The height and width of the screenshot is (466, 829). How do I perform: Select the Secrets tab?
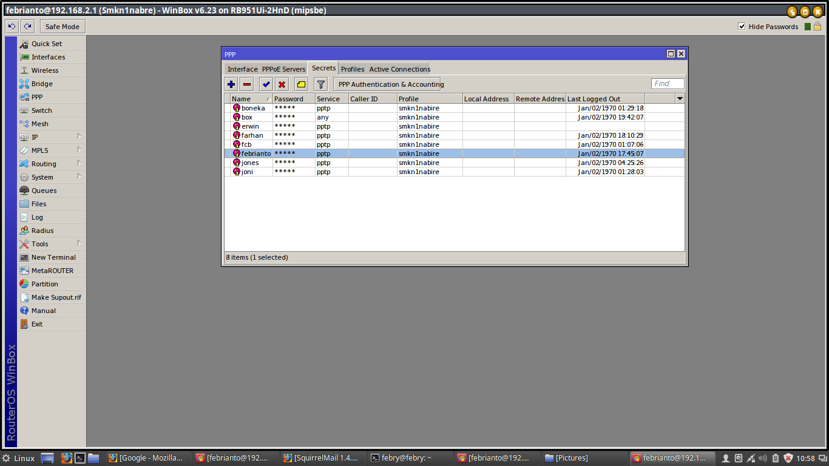323,68
